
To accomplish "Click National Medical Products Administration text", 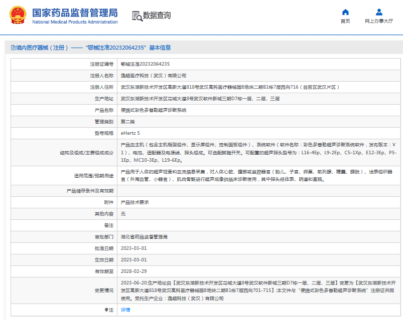I will 75,22.
